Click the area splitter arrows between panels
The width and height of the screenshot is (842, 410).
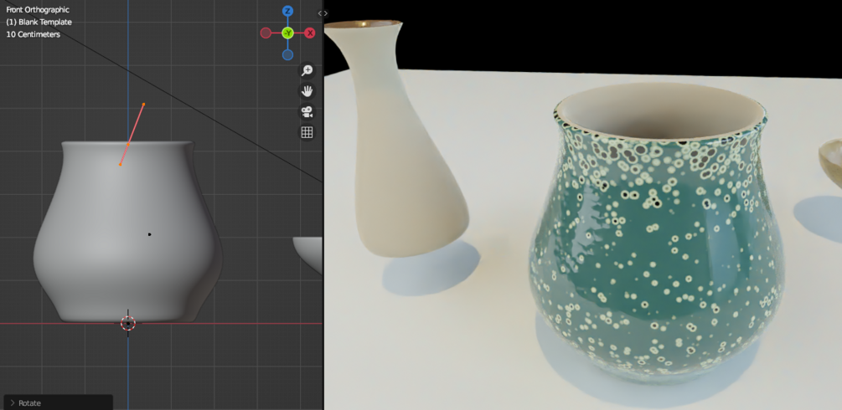[x=323, y=13]
